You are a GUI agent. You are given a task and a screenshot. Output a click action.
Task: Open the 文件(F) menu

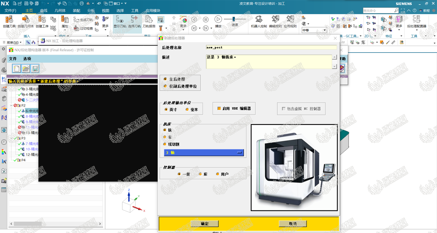pos(10,11)
